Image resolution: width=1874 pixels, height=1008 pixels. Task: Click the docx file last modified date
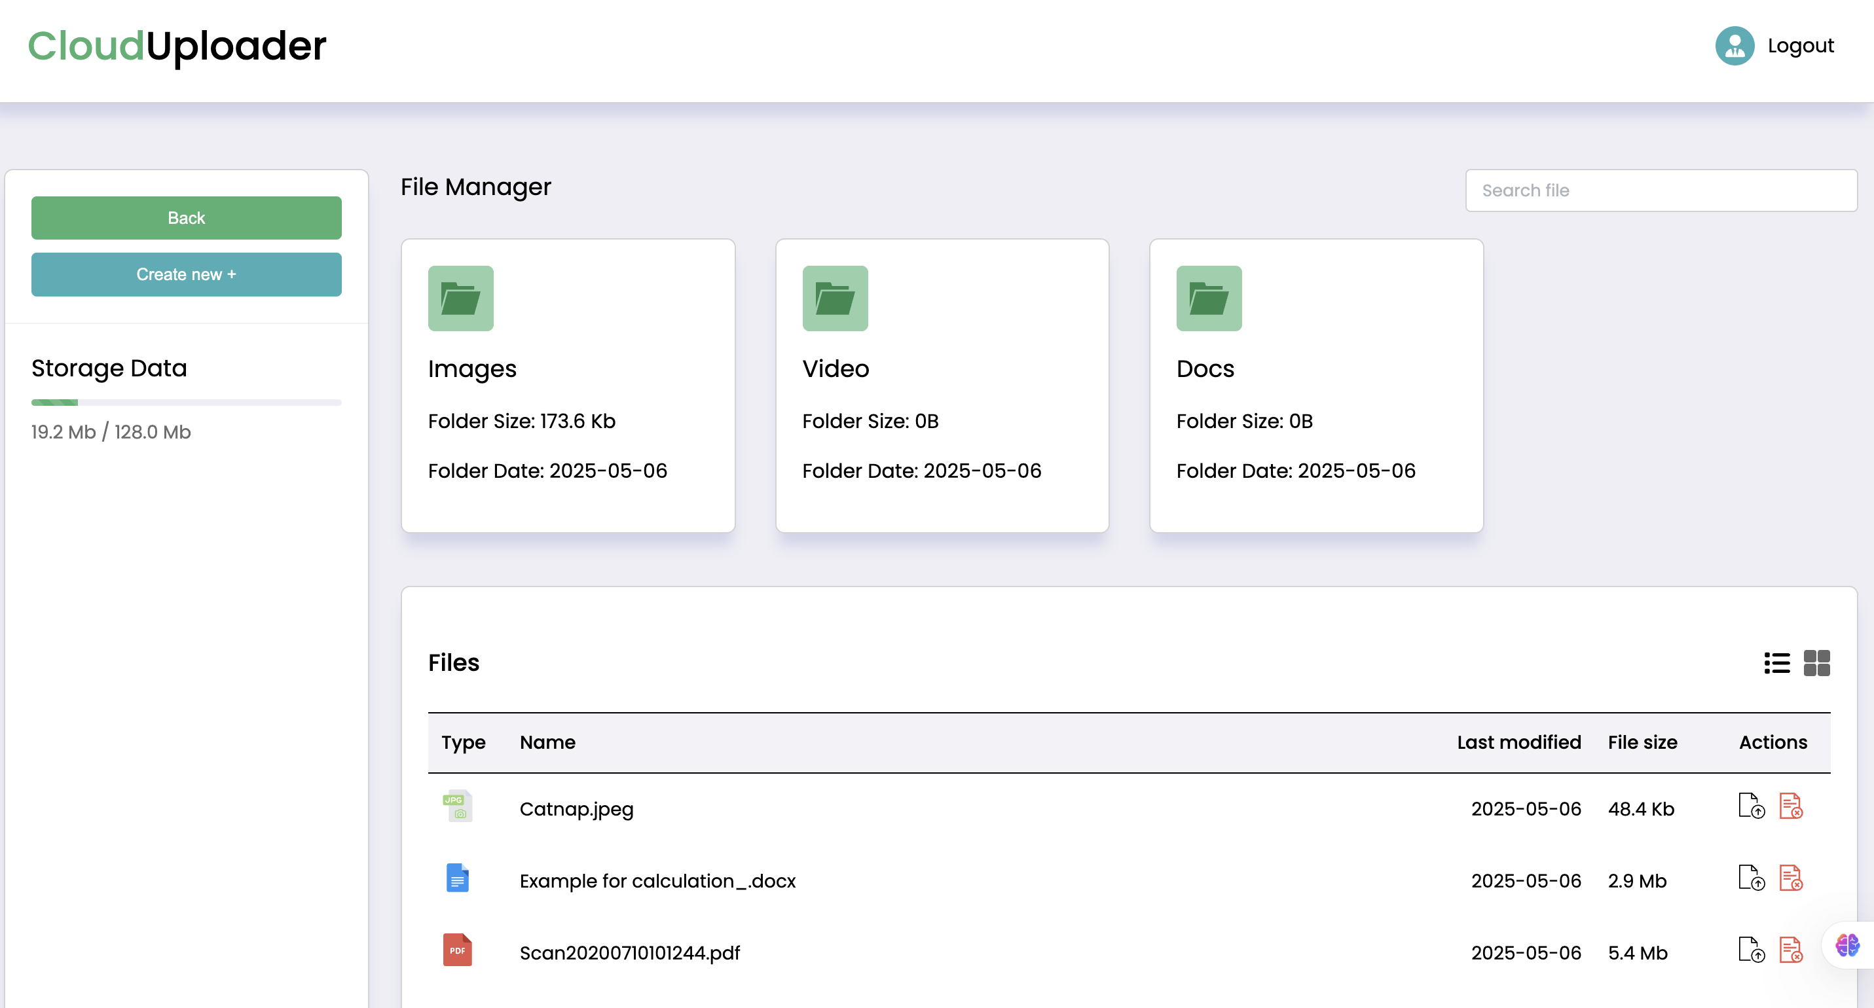[x=1526, y=882]
